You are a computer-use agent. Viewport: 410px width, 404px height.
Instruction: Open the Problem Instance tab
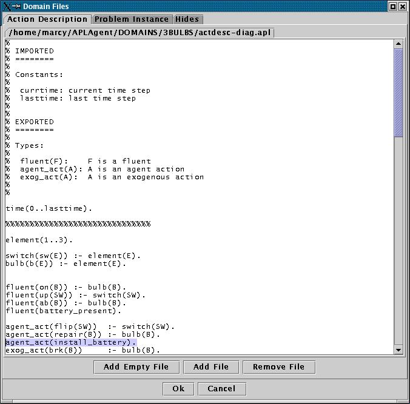133,19
